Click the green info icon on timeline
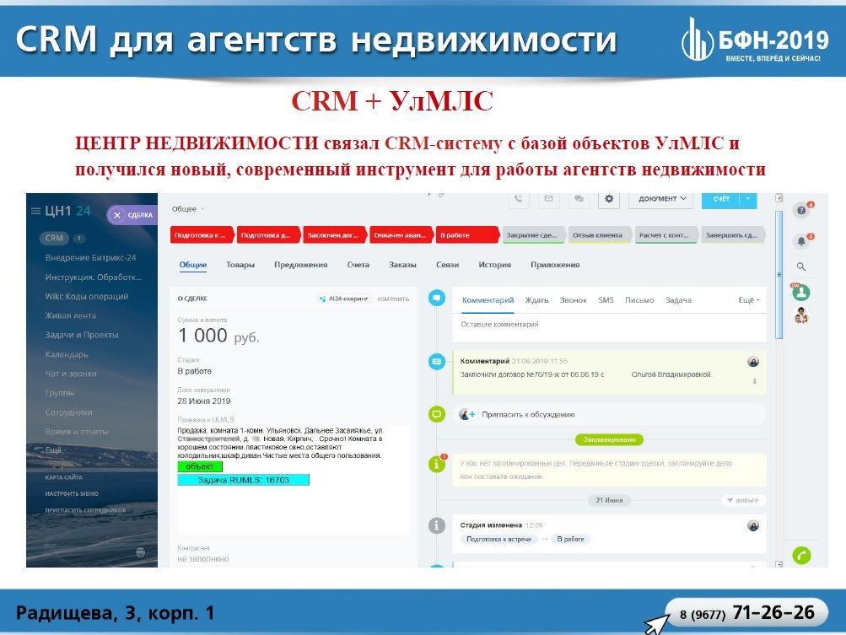The height and width of the screenshot is (635, 846). click(x=436, y=463)
